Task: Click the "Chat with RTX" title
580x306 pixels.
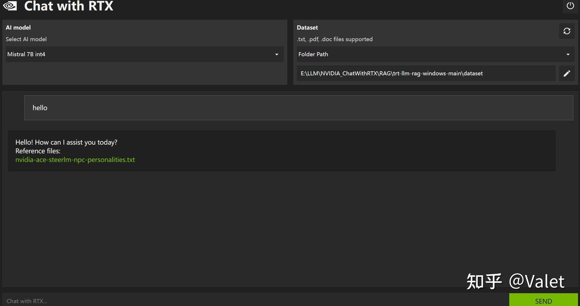Action: click(x=69, y=6)
